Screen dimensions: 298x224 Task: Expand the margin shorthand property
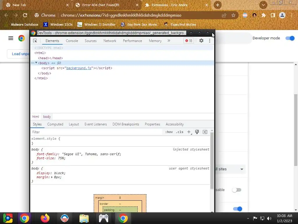52,177
